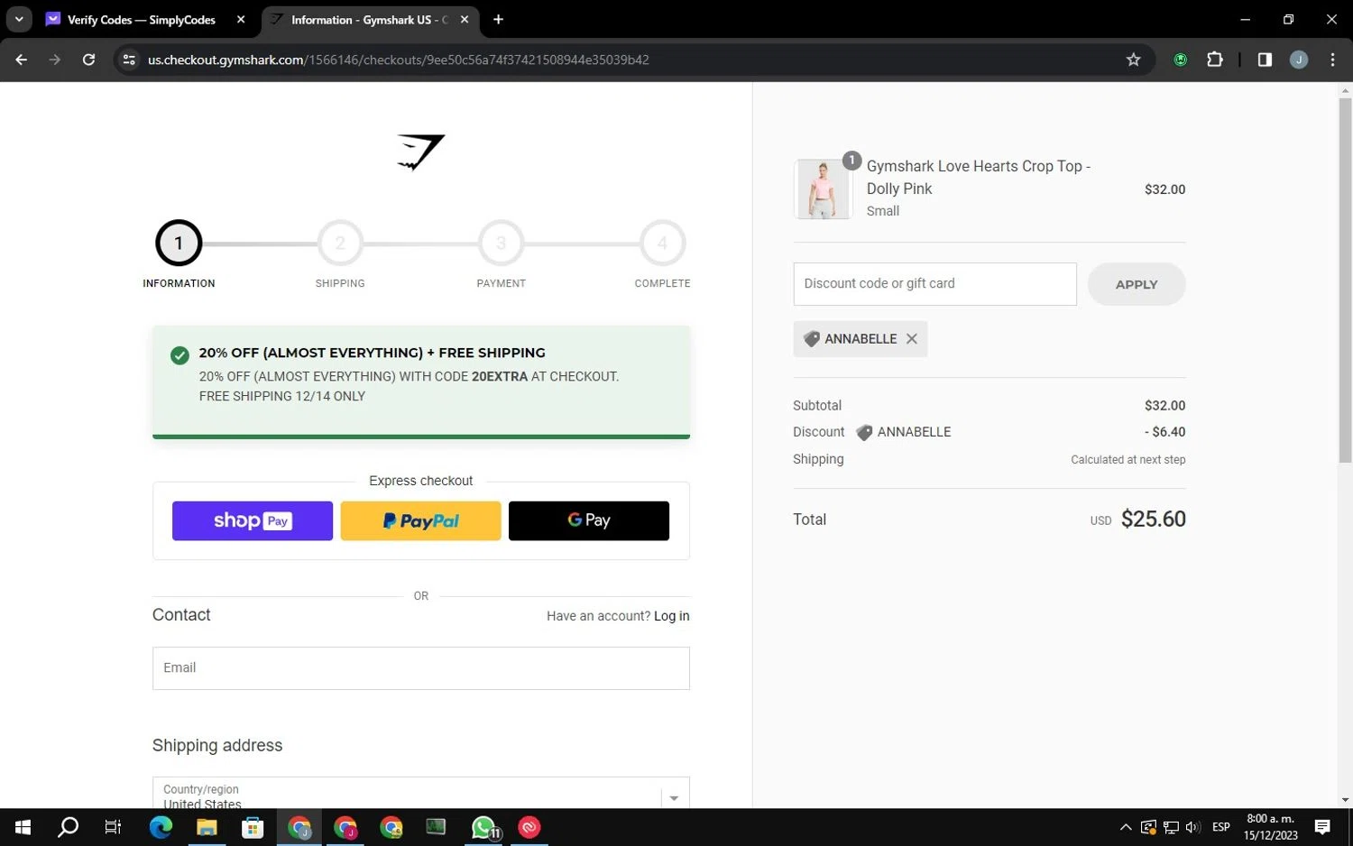
Task: Open the Extensions puzzle menu
Action: click(x=1214, y=60)
